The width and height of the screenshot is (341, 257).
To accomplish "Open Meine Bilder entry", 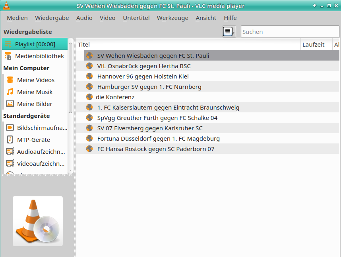I will 36,104.
